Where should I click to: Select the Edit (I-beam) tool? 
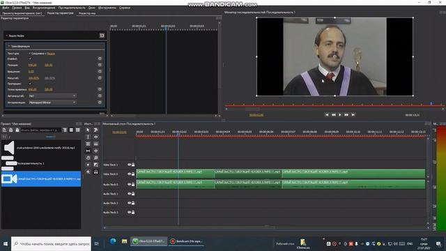[x=88, y=137]
